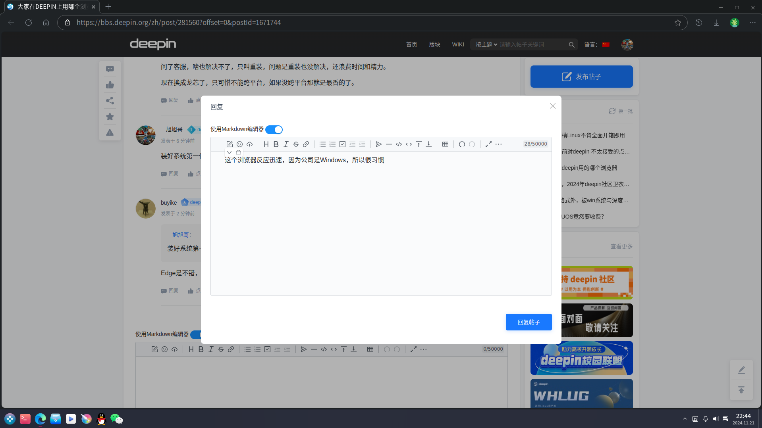Open WIKI in site navigation
The height and width of the screenshot is (428, 762).
click(x=458, y=44)
